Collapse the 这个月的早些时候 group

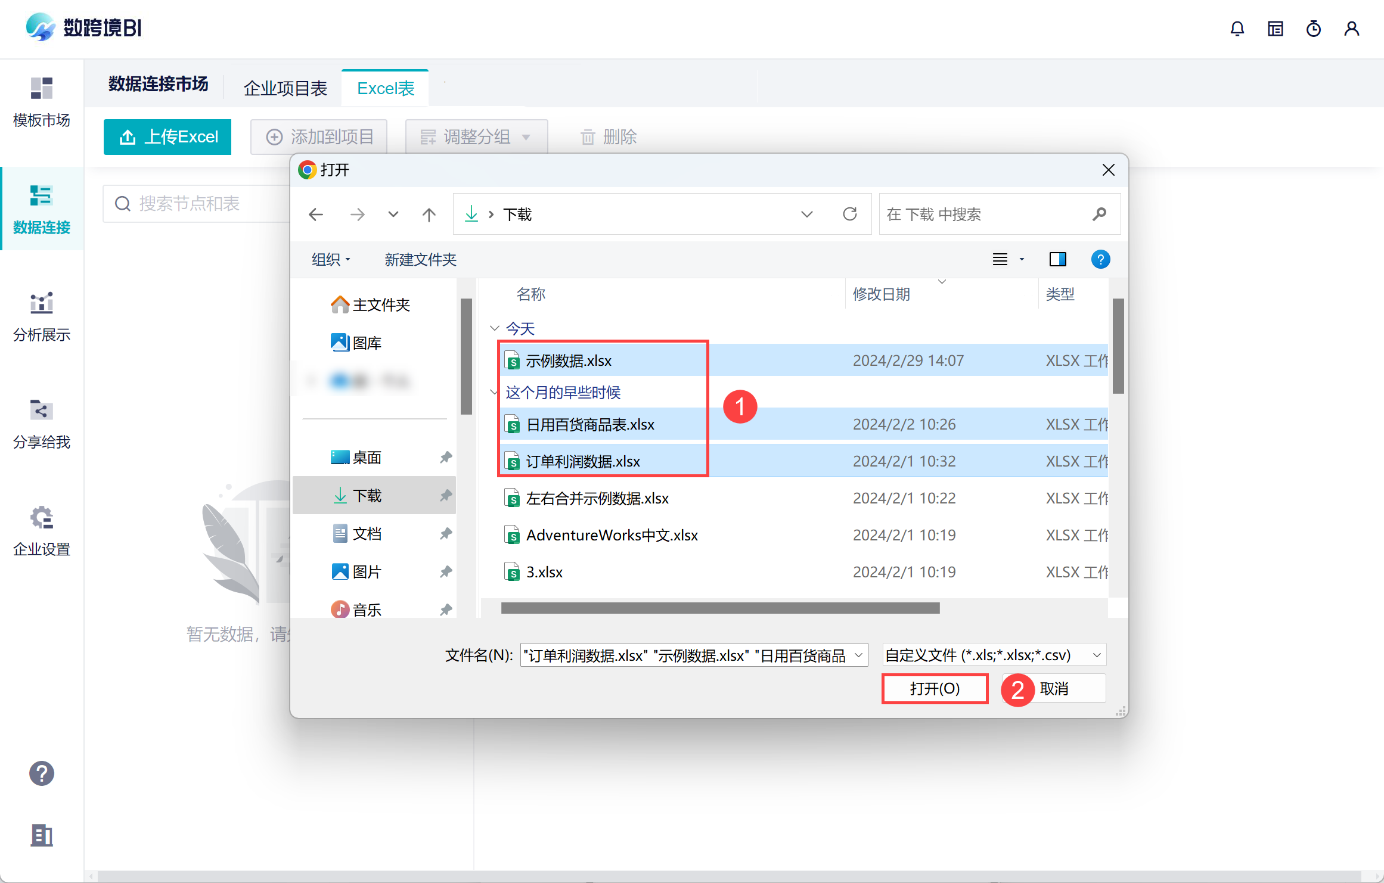494,392
